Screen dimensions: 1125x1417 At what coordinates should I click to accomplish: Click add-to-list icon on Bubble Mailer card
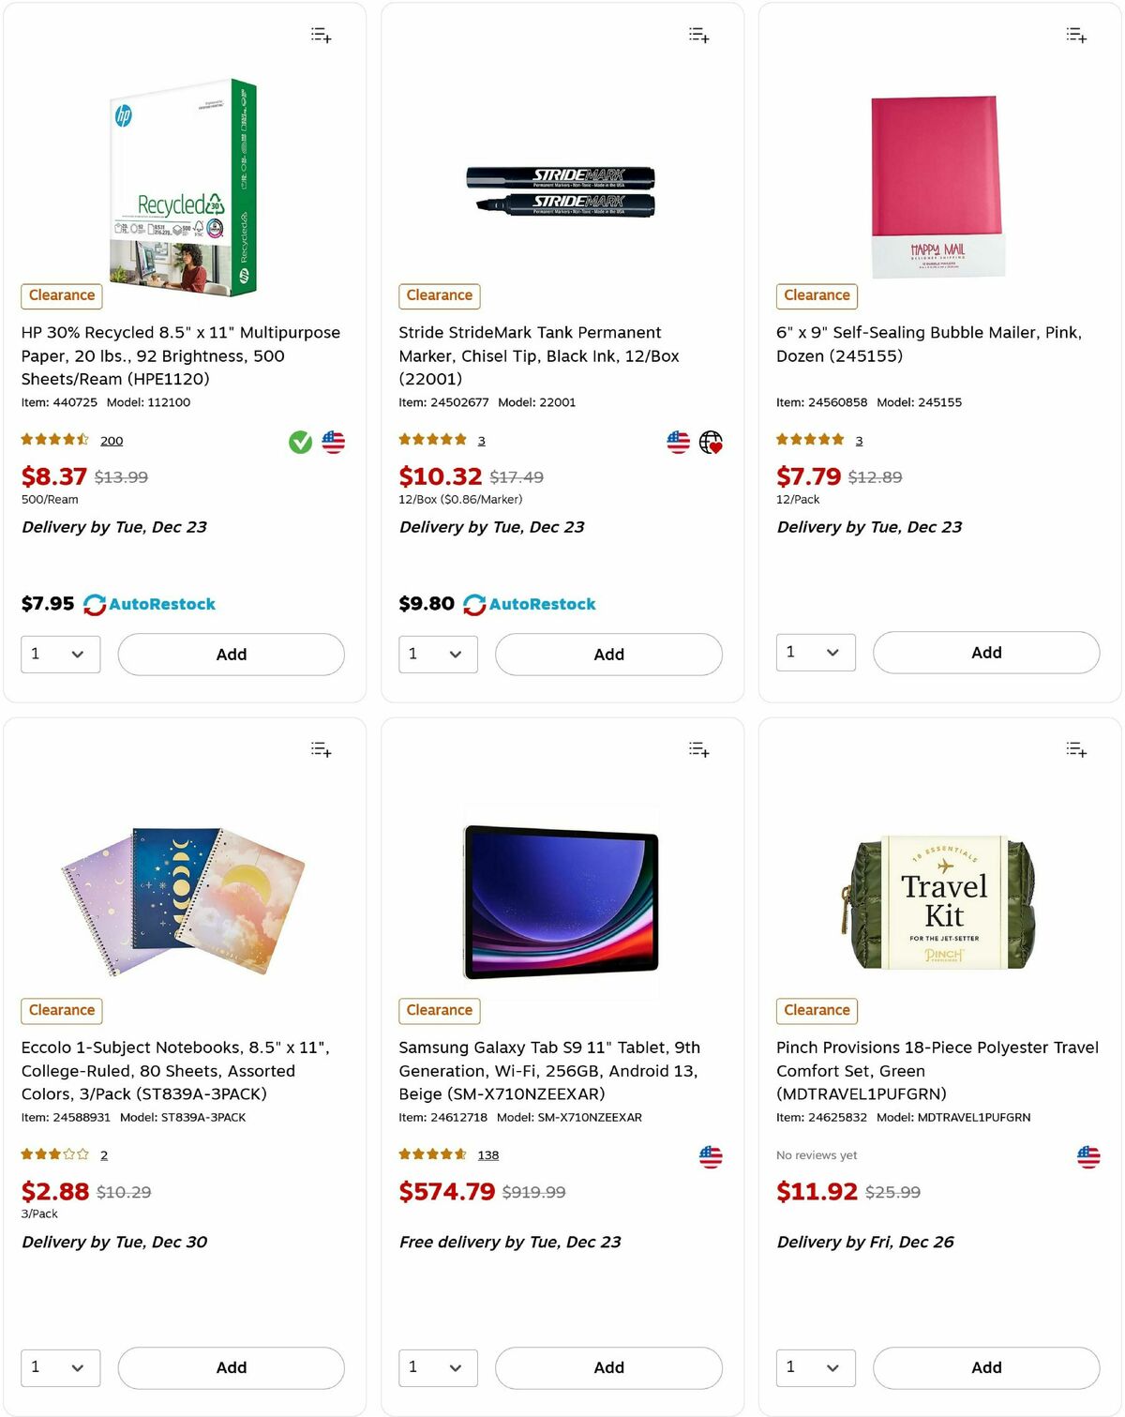[1076, 36]
